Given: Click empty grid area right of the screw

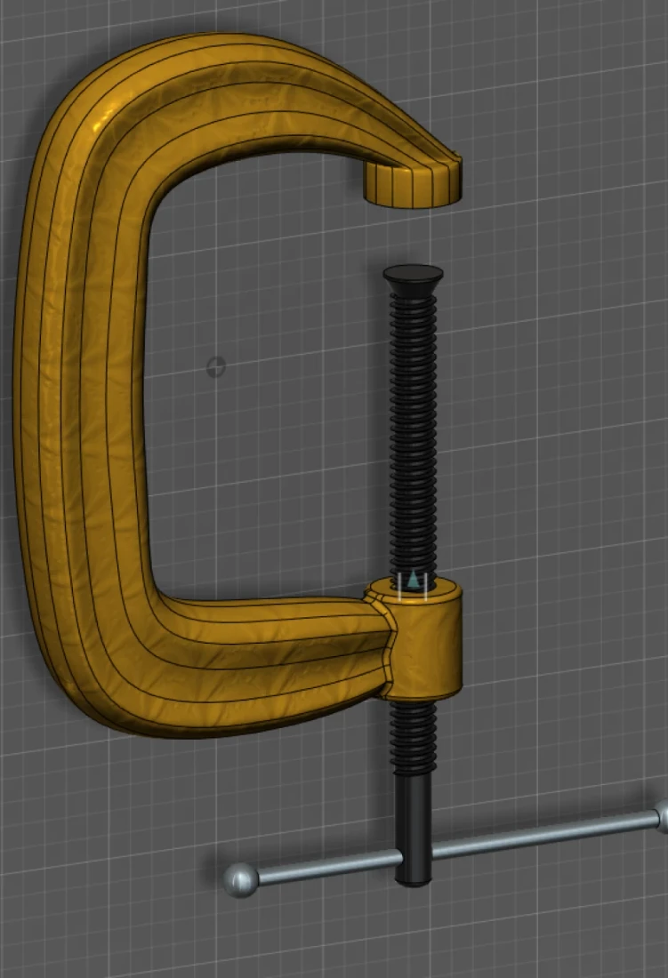Looking at the screenshot, I should 551,445.
